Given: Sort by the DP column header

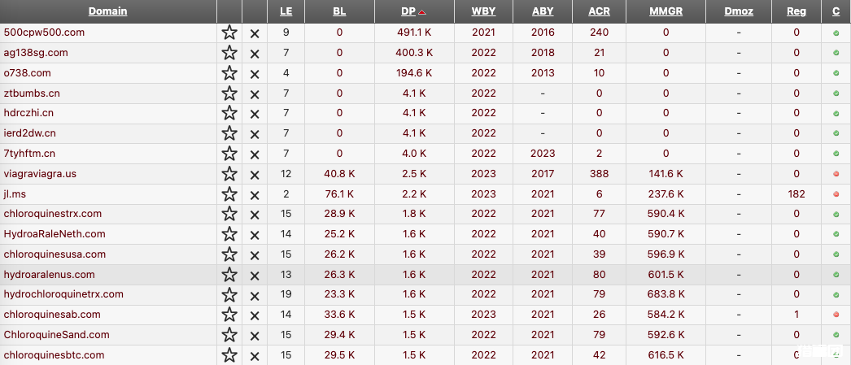Looking at the screenshot, I should coord(408,11).
